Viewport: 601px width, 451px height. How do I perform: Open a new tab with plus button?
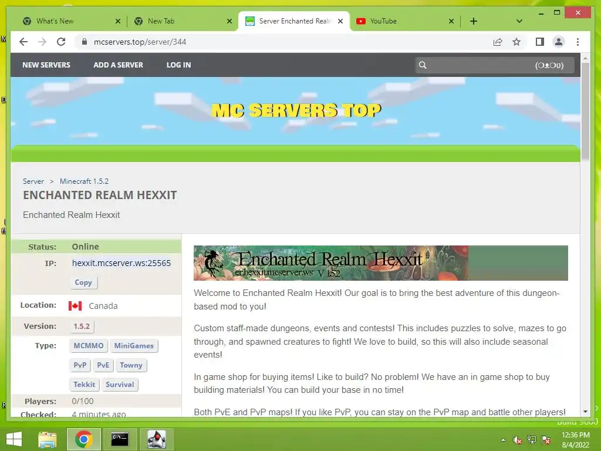click(474, 21)
